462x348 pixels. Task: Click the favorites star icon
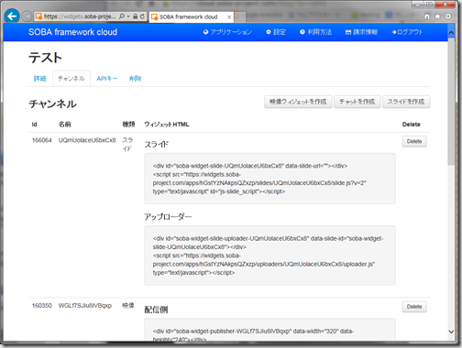(x=437, y=16)
